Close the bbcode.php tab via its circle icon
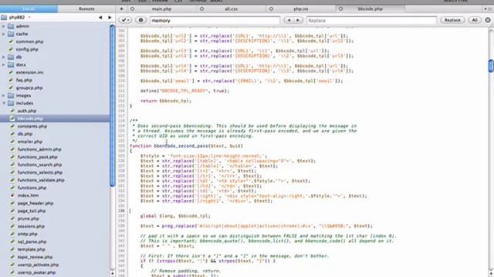Screen dimensions: 494x277 click(340, 8)
